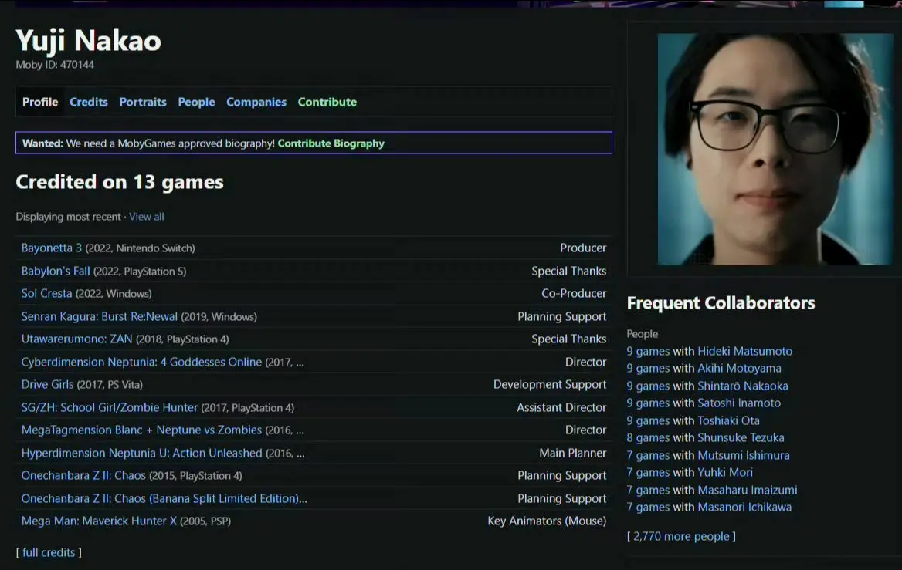Click the Key Animators (Mouse) role text

pos(547,521)
